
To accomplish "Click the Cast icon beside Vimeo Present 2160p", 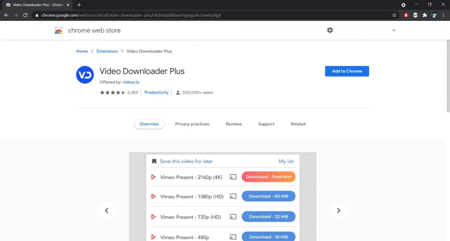I will pos(233,177).
